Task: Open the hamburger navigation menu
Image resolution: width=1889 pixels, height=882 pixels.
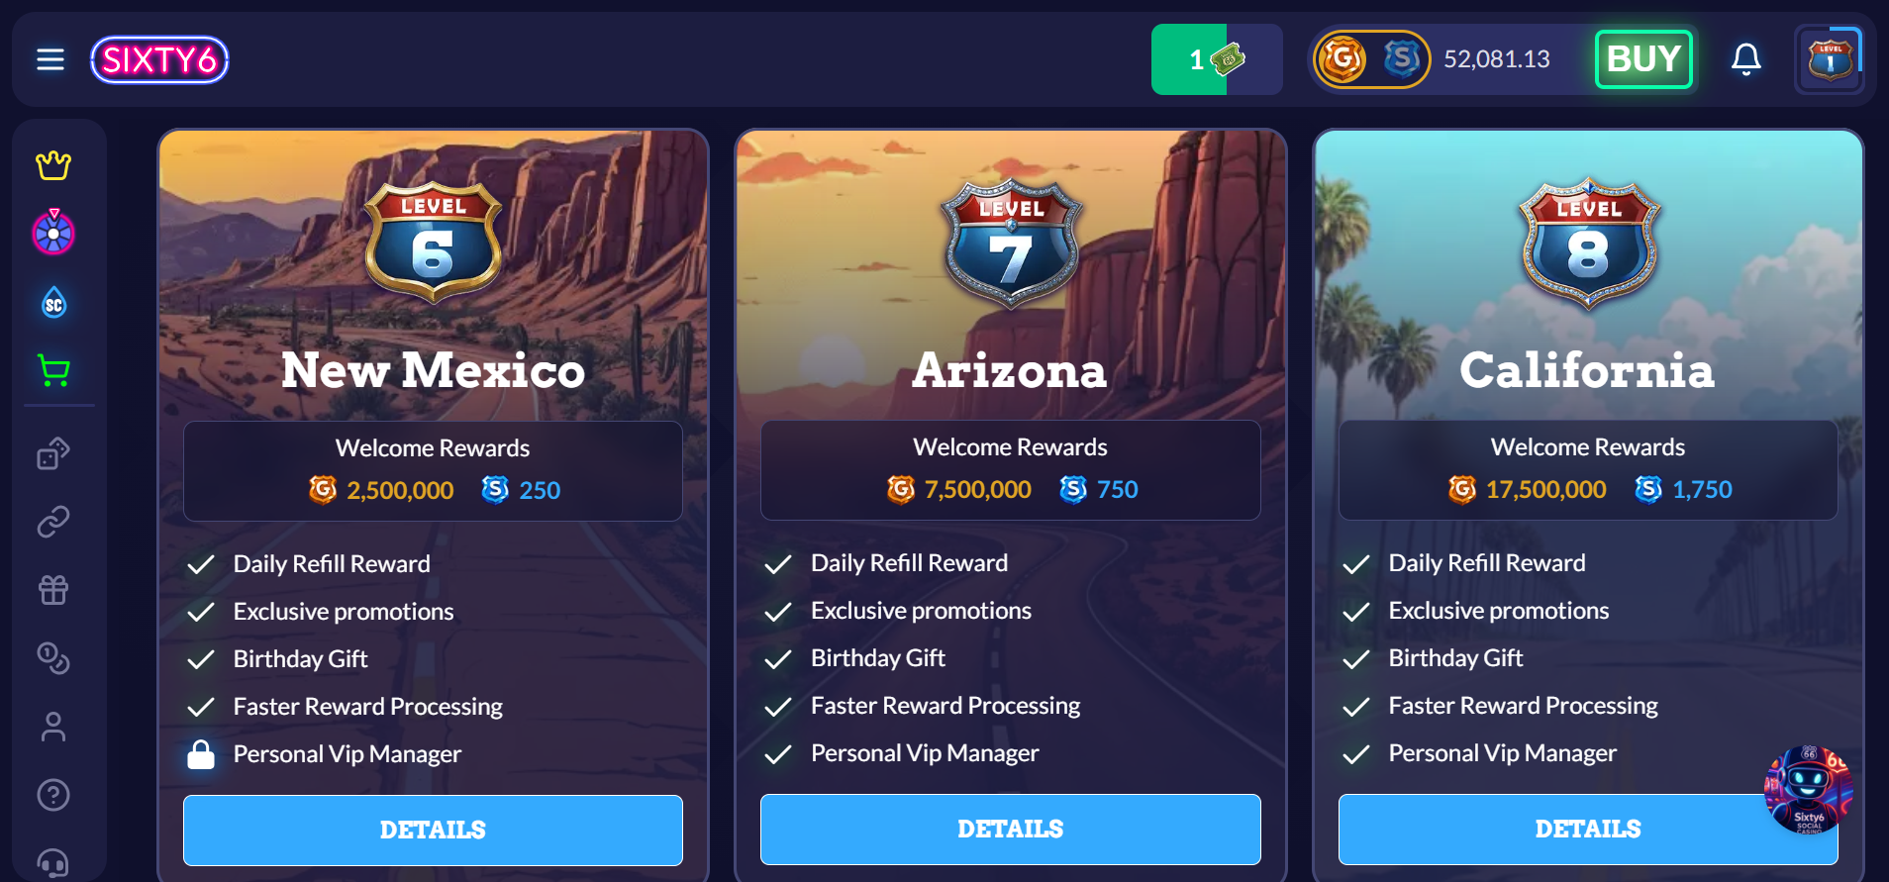Action: 50,59
